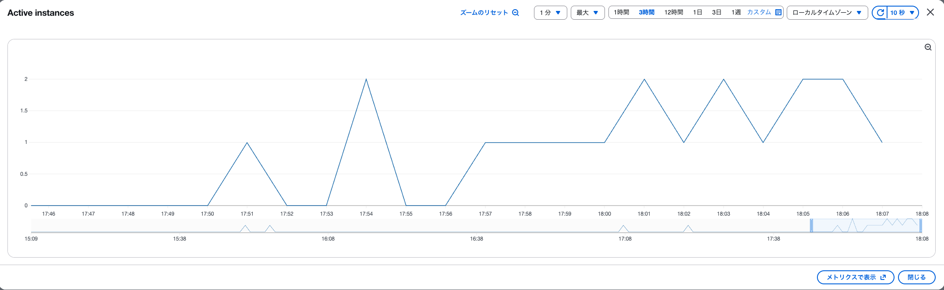Open the ローカルタイムゾーン timezone dropdown

827,13
